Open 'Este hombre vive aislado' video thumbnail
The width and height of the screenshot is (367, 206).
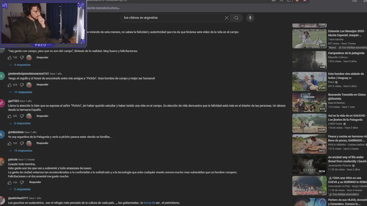point(309,81)
